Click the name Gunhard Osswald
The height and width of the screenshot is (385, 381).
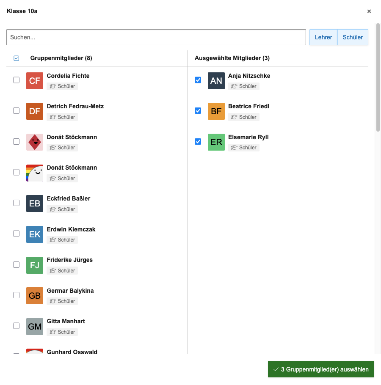pos(72,352)
